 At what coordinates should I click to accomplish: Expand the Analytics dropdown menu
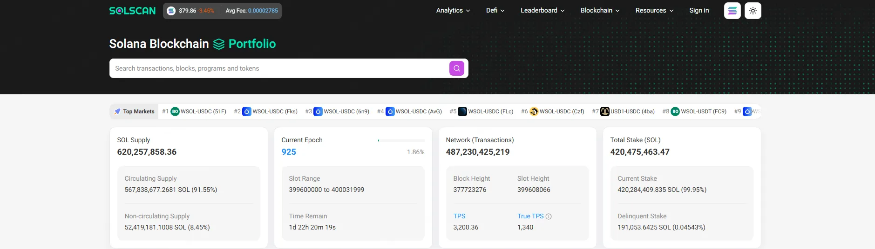tap(453, 11)
